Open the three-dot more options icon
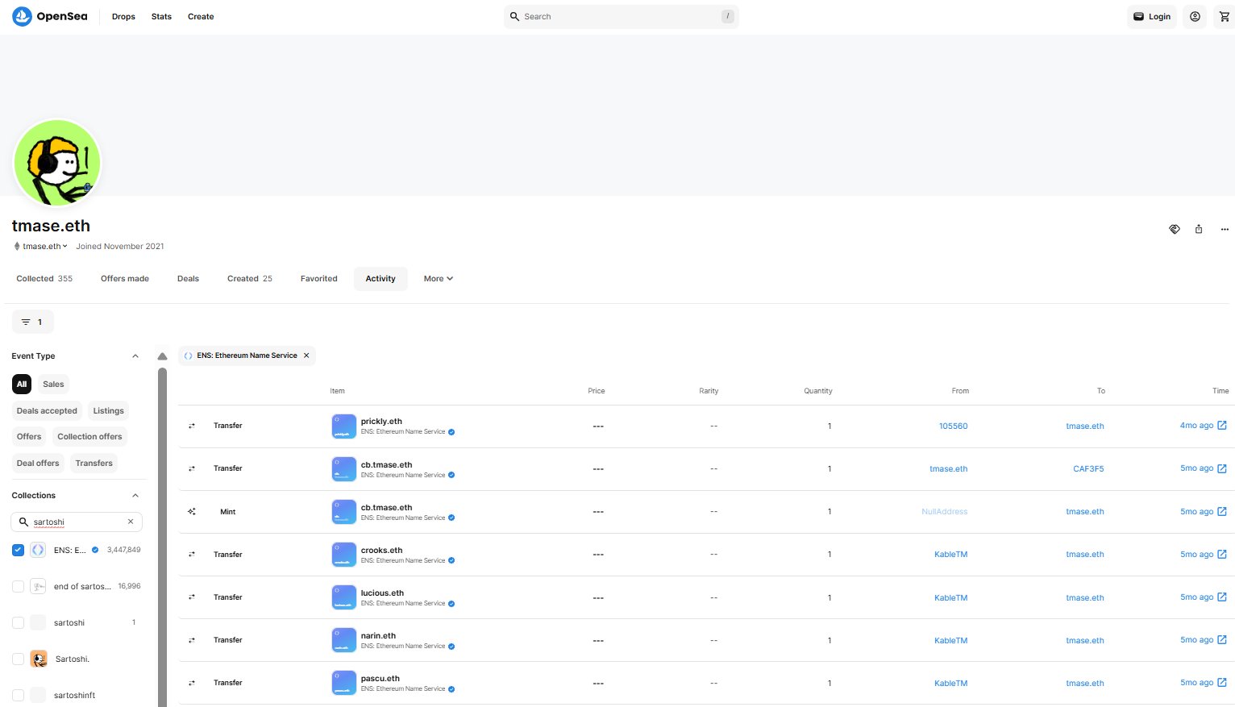Image resolution: width=1235 pixels, height=707 pixels. [x=1225, y=229]
